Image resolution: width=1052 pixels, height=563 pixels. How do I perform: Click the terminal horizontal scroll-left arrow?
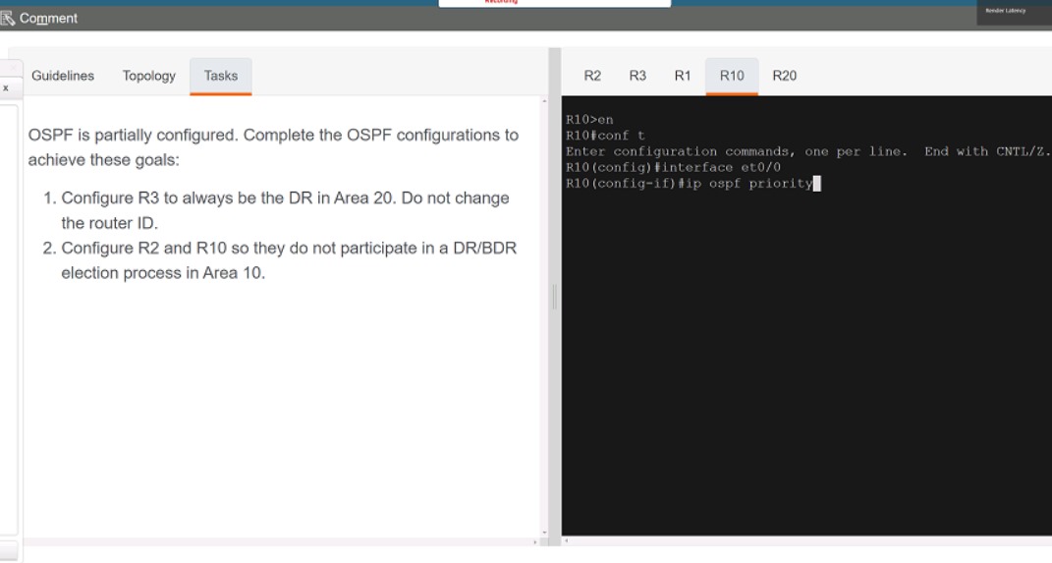(567, 540)
